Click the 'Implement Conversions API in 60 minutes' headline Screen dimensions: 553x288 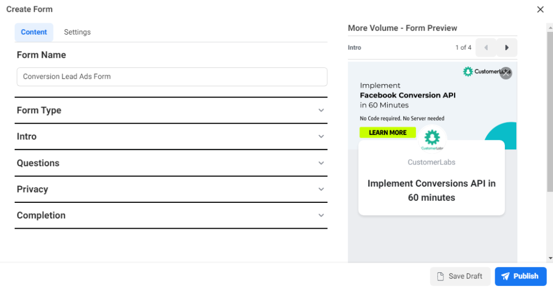click(431, 190)
